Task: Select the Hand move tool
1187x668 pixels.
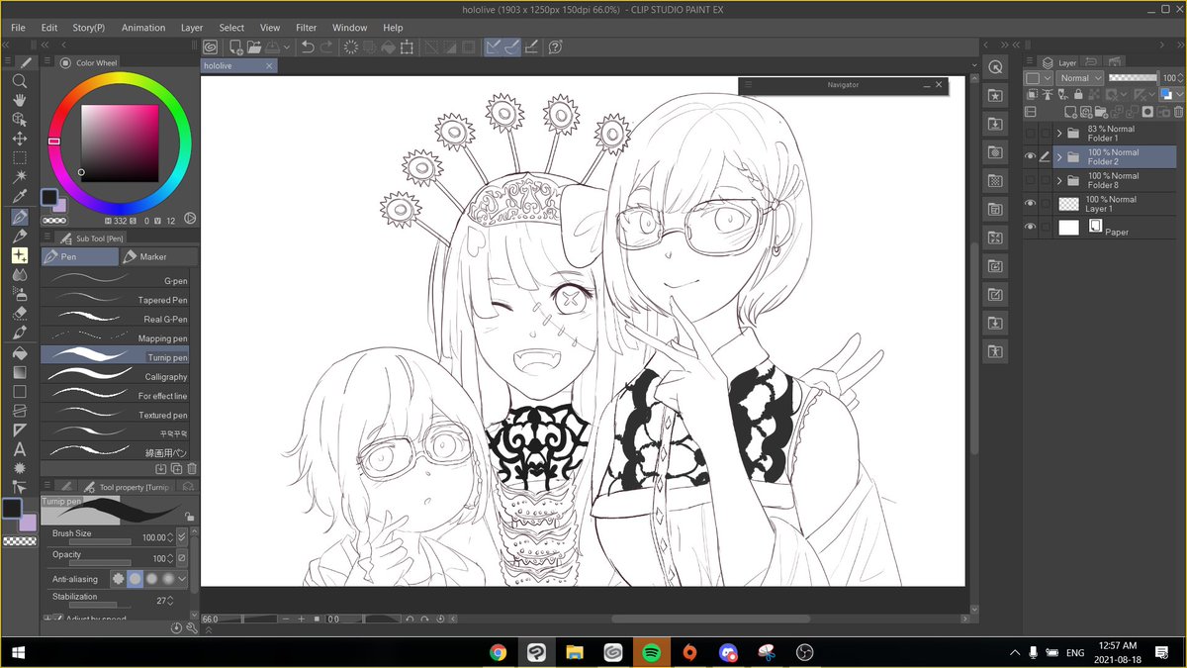Action: pyautogui.click(x=20, y=100)
